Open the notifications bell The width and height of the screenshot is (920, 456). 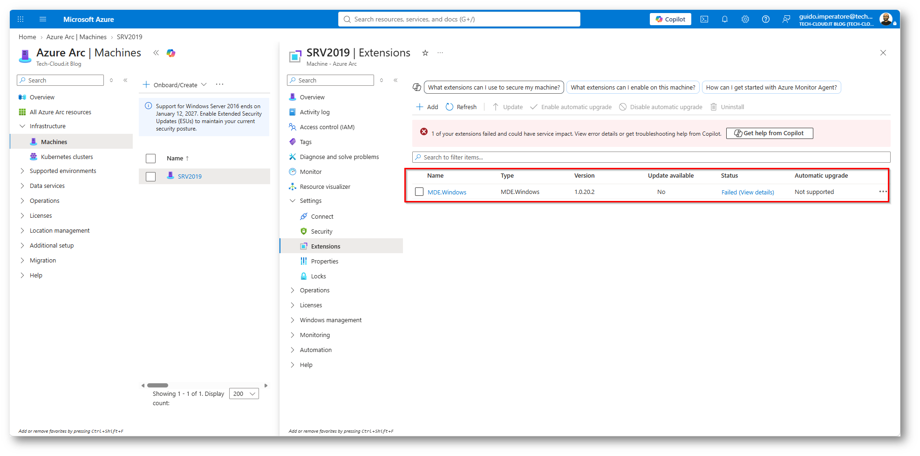(725, 19)
